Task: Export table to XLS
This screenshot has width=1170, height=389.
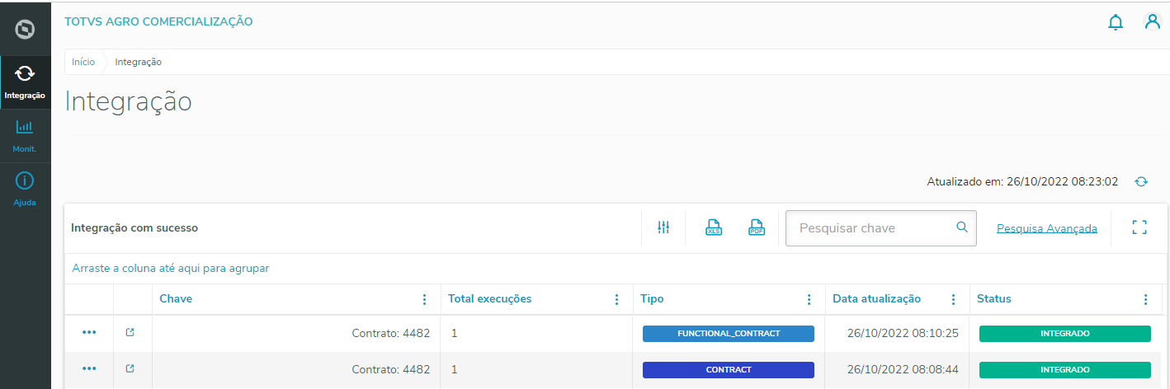Action: (x=714, y=227)
